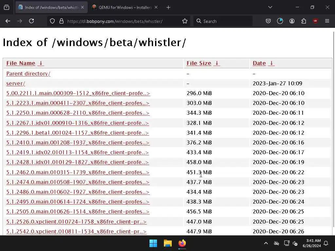Open the OneDrive tray icon
335x251 pixels.
276,243
